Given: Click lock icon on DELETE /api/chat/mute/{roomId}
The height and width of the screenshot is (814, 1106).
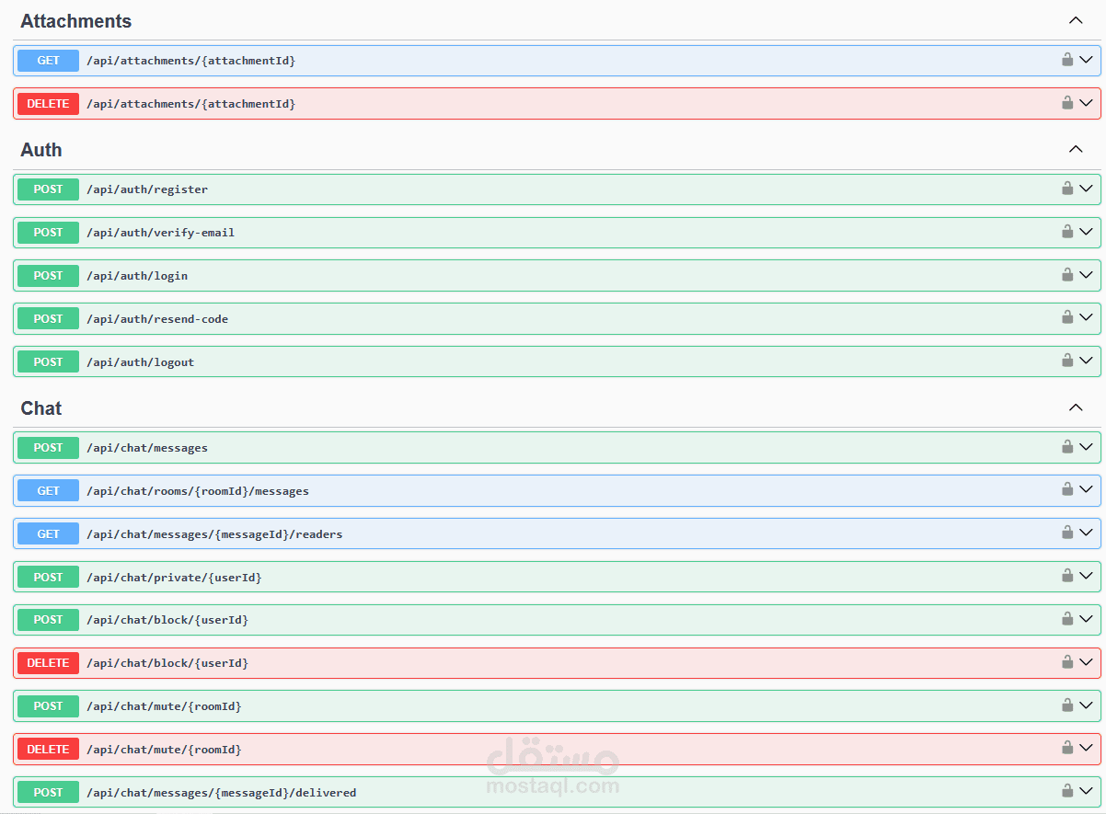Looking at the screenshot, I should coord(1067,749).
